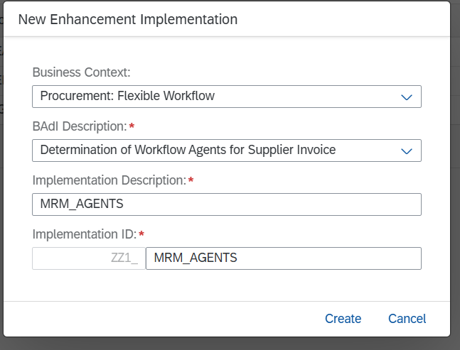460x350 pixels.
Task: Click the required asterisk beside BAdI Description
Action: pos(132,126)
